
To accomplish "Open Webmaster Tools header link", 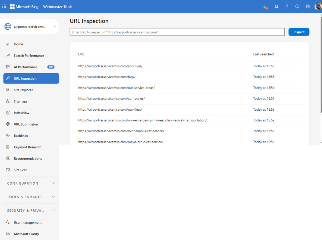I will click(58, 6).
